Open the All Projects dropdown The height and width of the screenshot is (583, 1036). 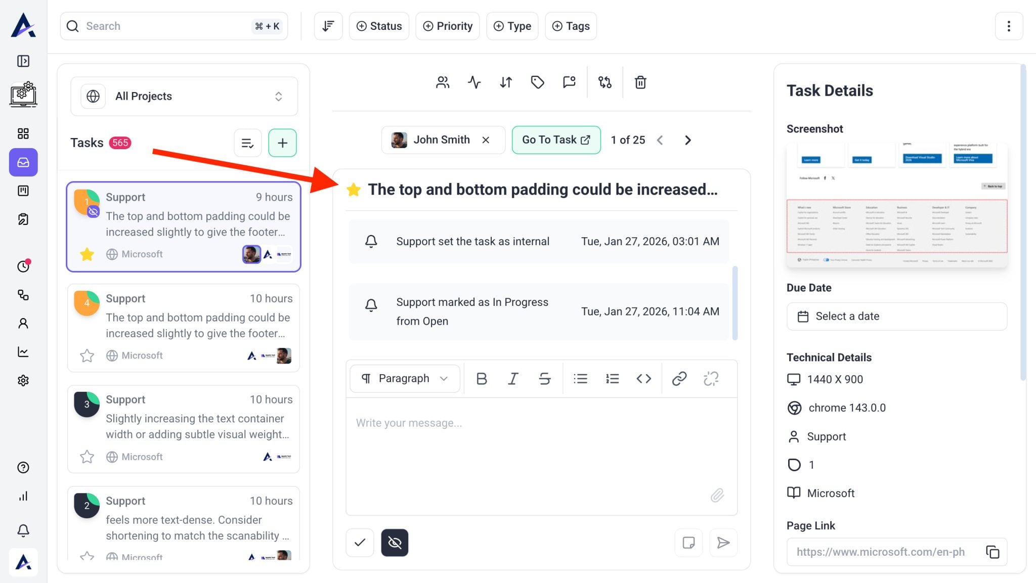(x=184, y=96)
